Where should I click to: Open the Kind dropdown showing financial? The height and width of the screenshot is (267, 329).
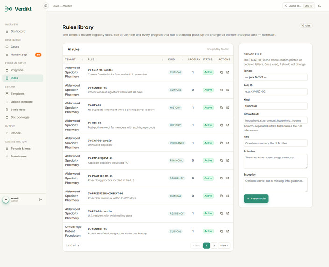(275, 106)
